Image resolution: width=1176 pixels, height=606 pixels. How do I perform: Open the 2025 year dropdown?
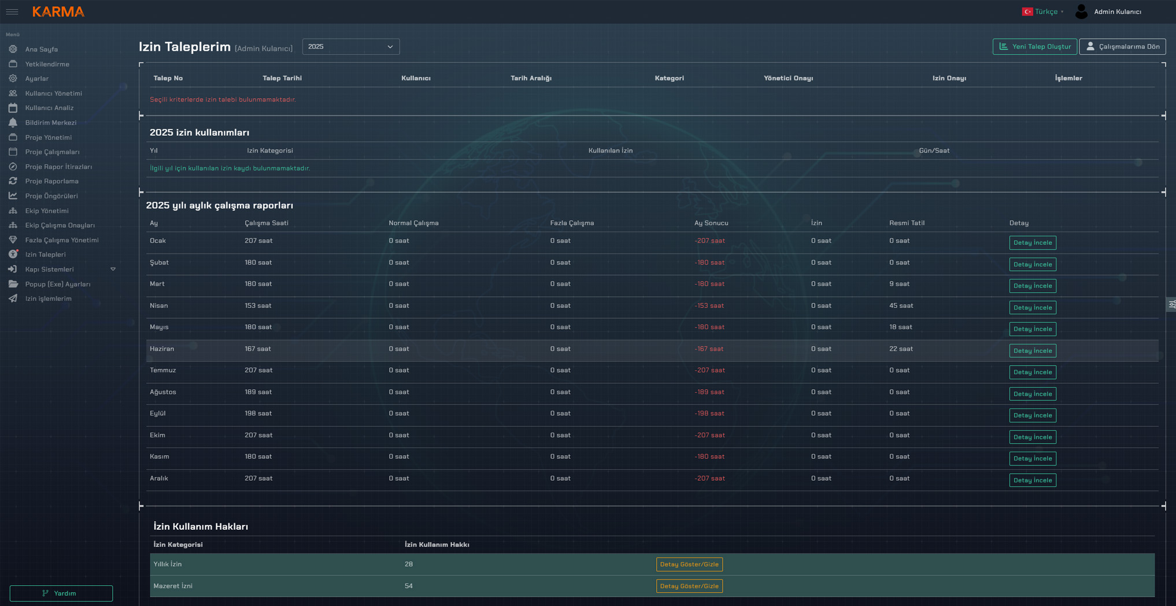pyautogui.click(x=350, y=47)
